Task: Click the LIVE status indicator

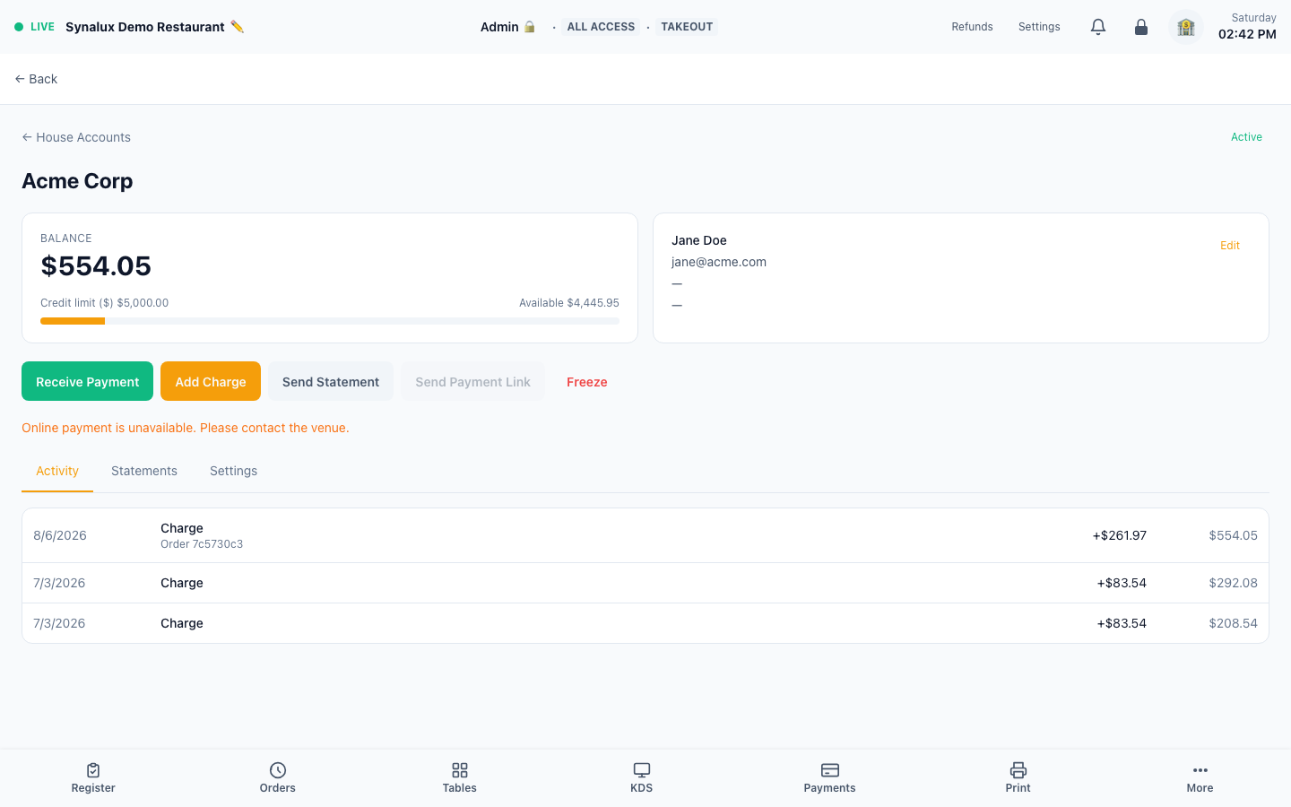Action: coord(35,27)
